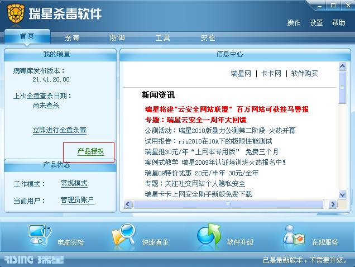Open the 工具 tools tab
This screenshot has height=267, width=355.
tap(162, 37)
